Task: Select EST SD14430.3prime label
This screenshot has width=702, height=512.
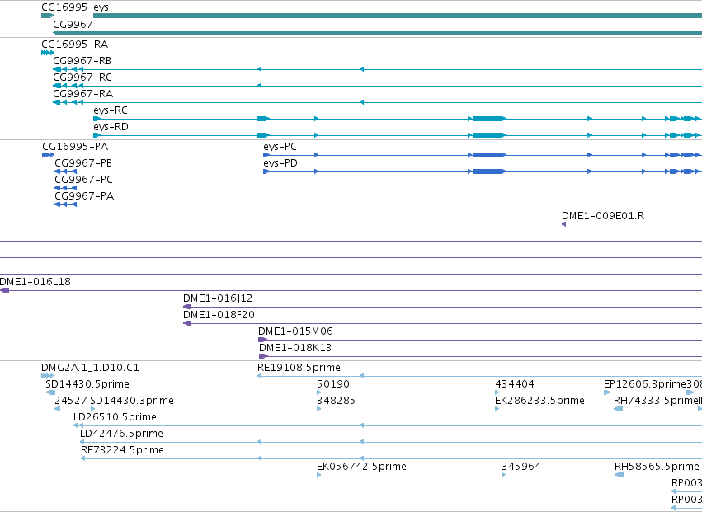Action: point(132,401)
